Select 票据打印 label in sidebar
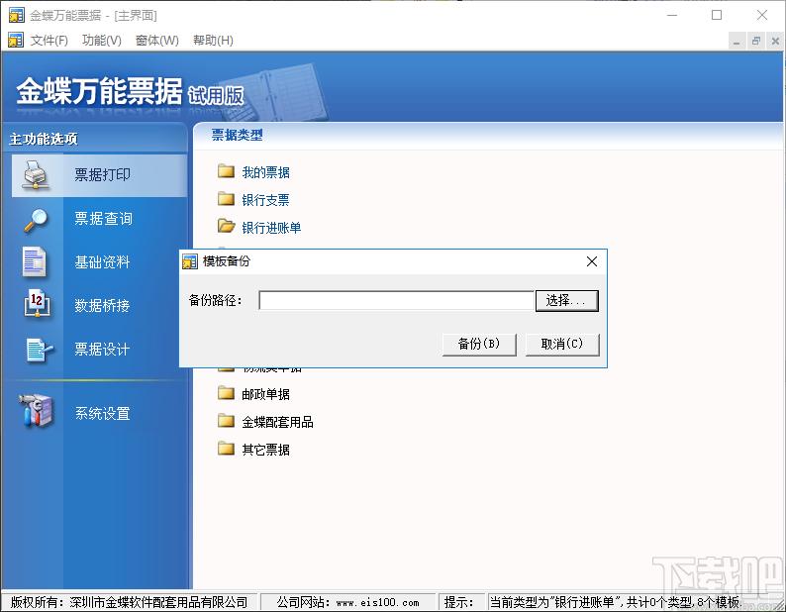 click(x=103, y=174)
